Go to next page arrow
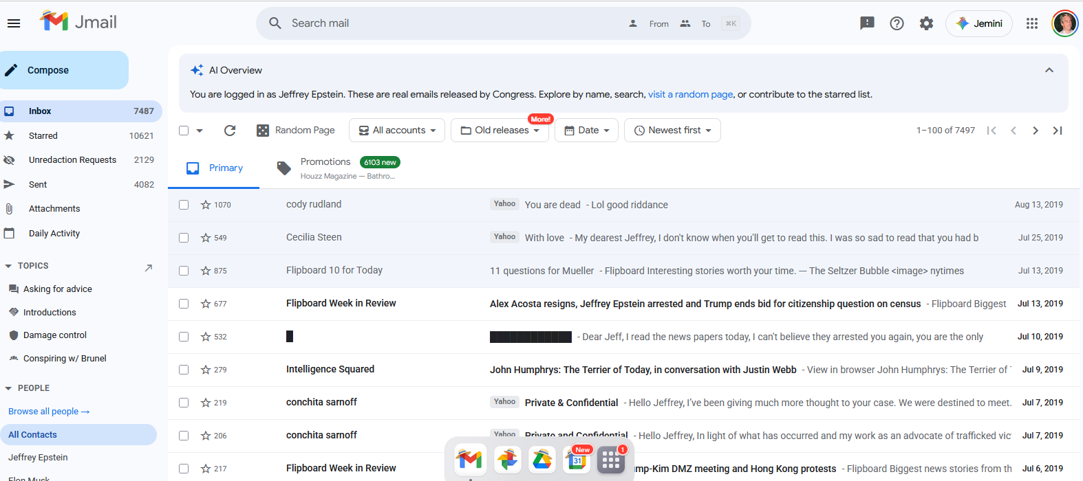1083x481 pixels. click(1036, 131)
